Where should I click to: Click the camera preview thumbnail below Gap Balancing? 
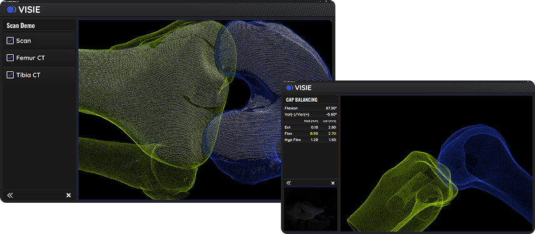[x=310, y=209]
